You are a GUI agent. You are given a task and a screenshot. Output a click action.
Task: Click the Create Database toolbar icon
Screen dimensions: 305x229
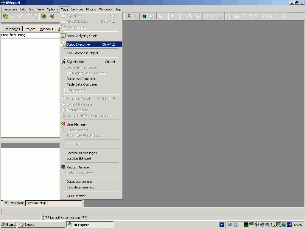43,16
